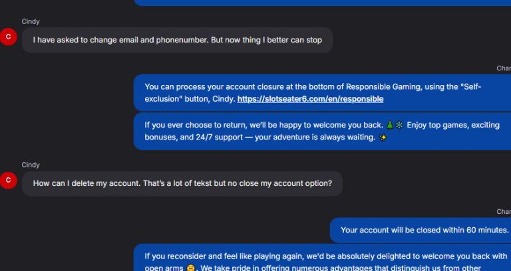Click the smiling emoji after 'open arms'
This screenshot has width=511, height=271.
pos(191,269)
